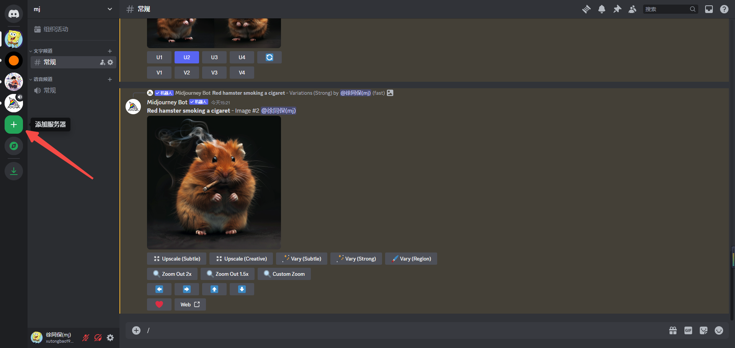Create channel plus next to 文字频道
This screenshot has width=735, height=348.
point(110,51)
